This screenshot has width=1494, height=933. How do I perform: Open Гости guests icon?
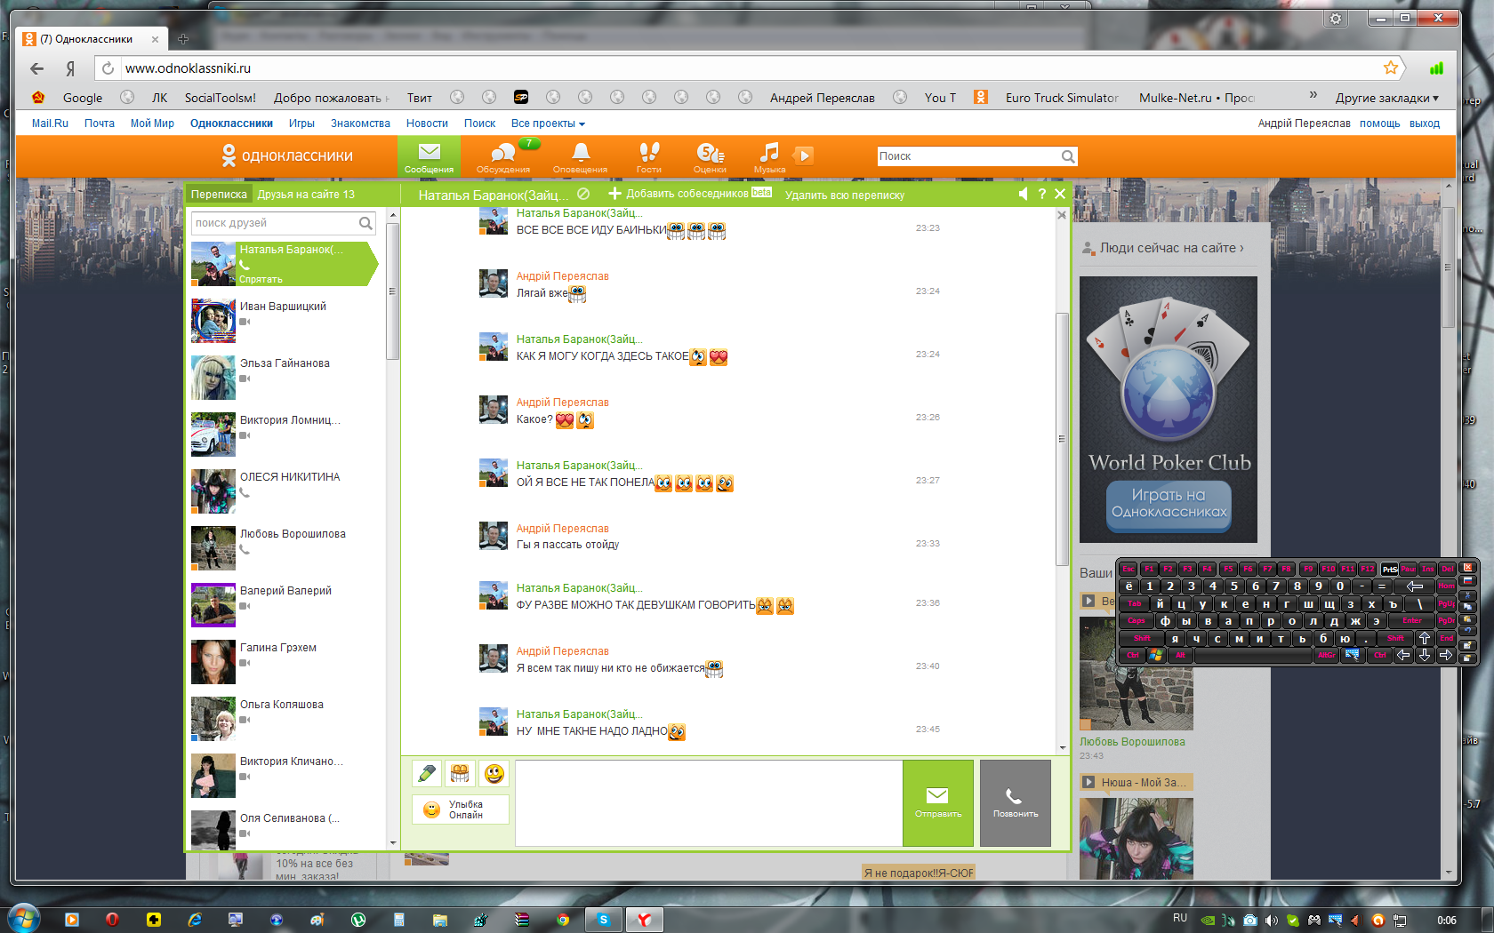649,156
